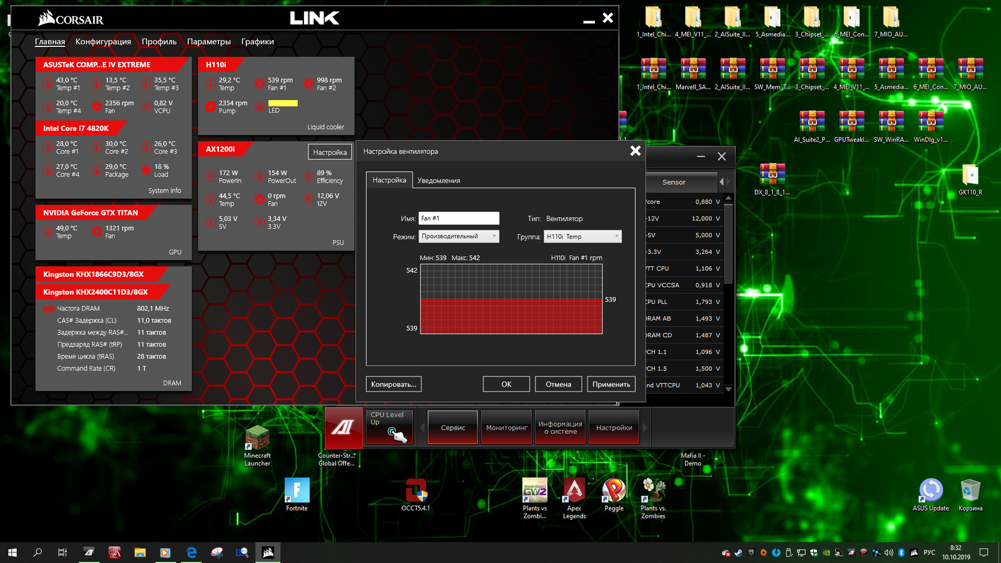Select the Kingston KHX1866C9D3/8GX header

(x=103, y=274)
